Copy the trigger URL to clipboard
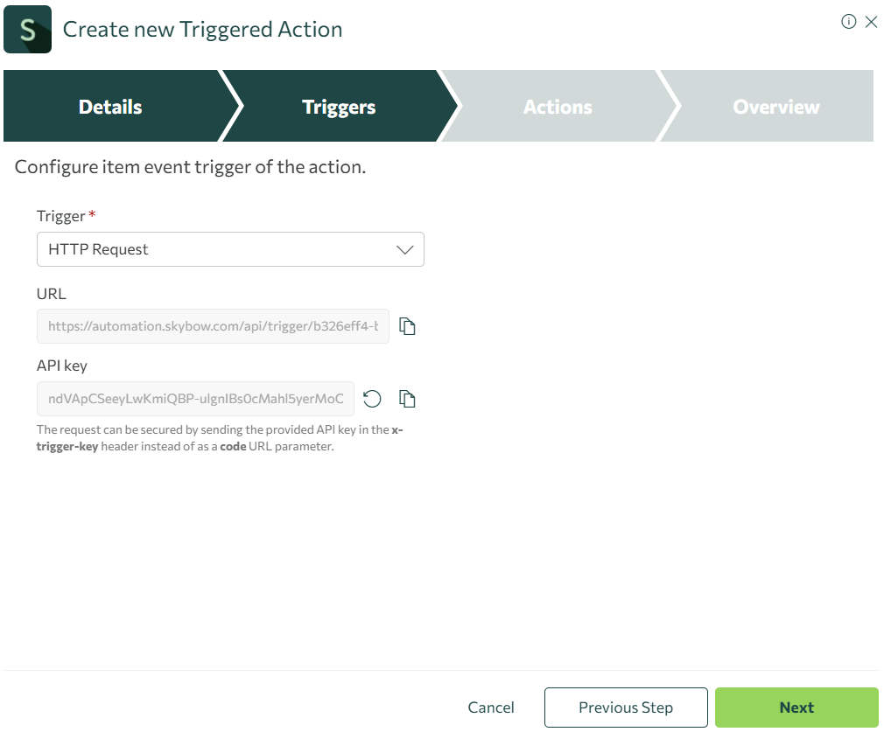The image size is (891, 739). click(407, 326)
